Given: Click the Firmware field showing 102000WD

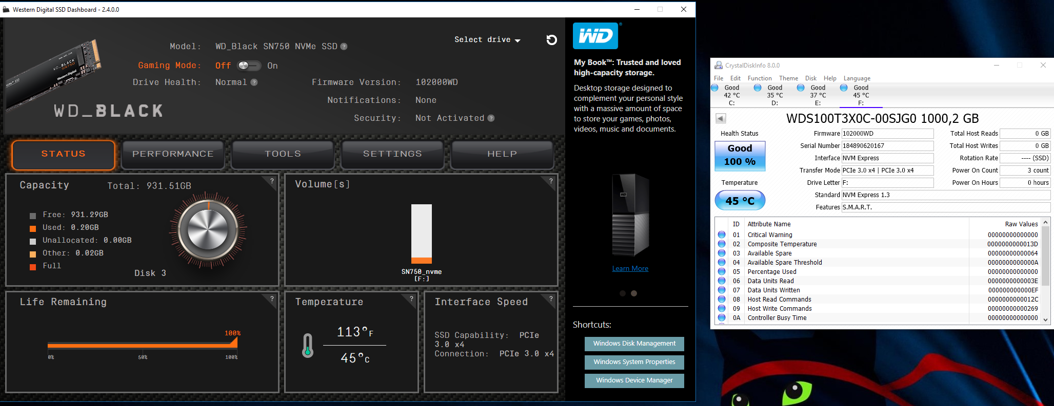Looking at the screenshot, I should (887, 134).
